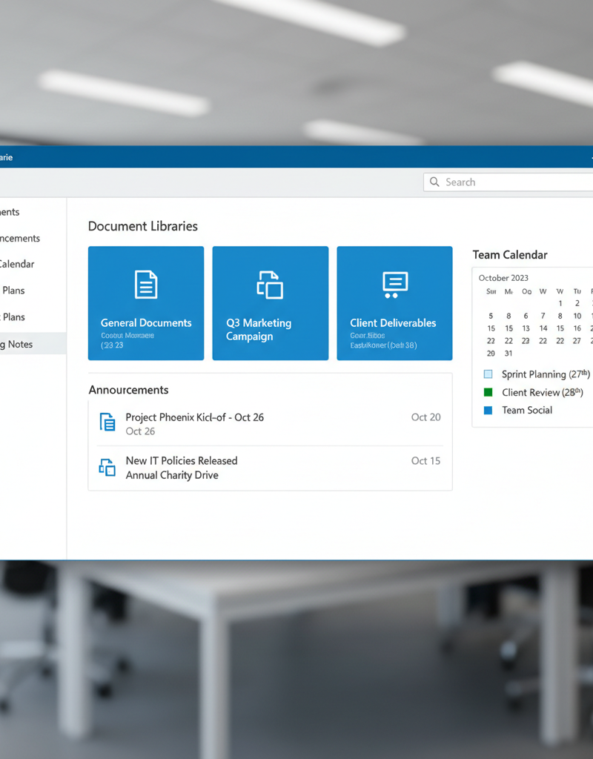Click the Client Review (28th) event label
This screenshot has height=759, width=593.
(543, 392)
